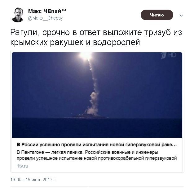Expand the chevron menu beside Читаю
The height and width of the screenshot is (188, 194).
point(181,16)
